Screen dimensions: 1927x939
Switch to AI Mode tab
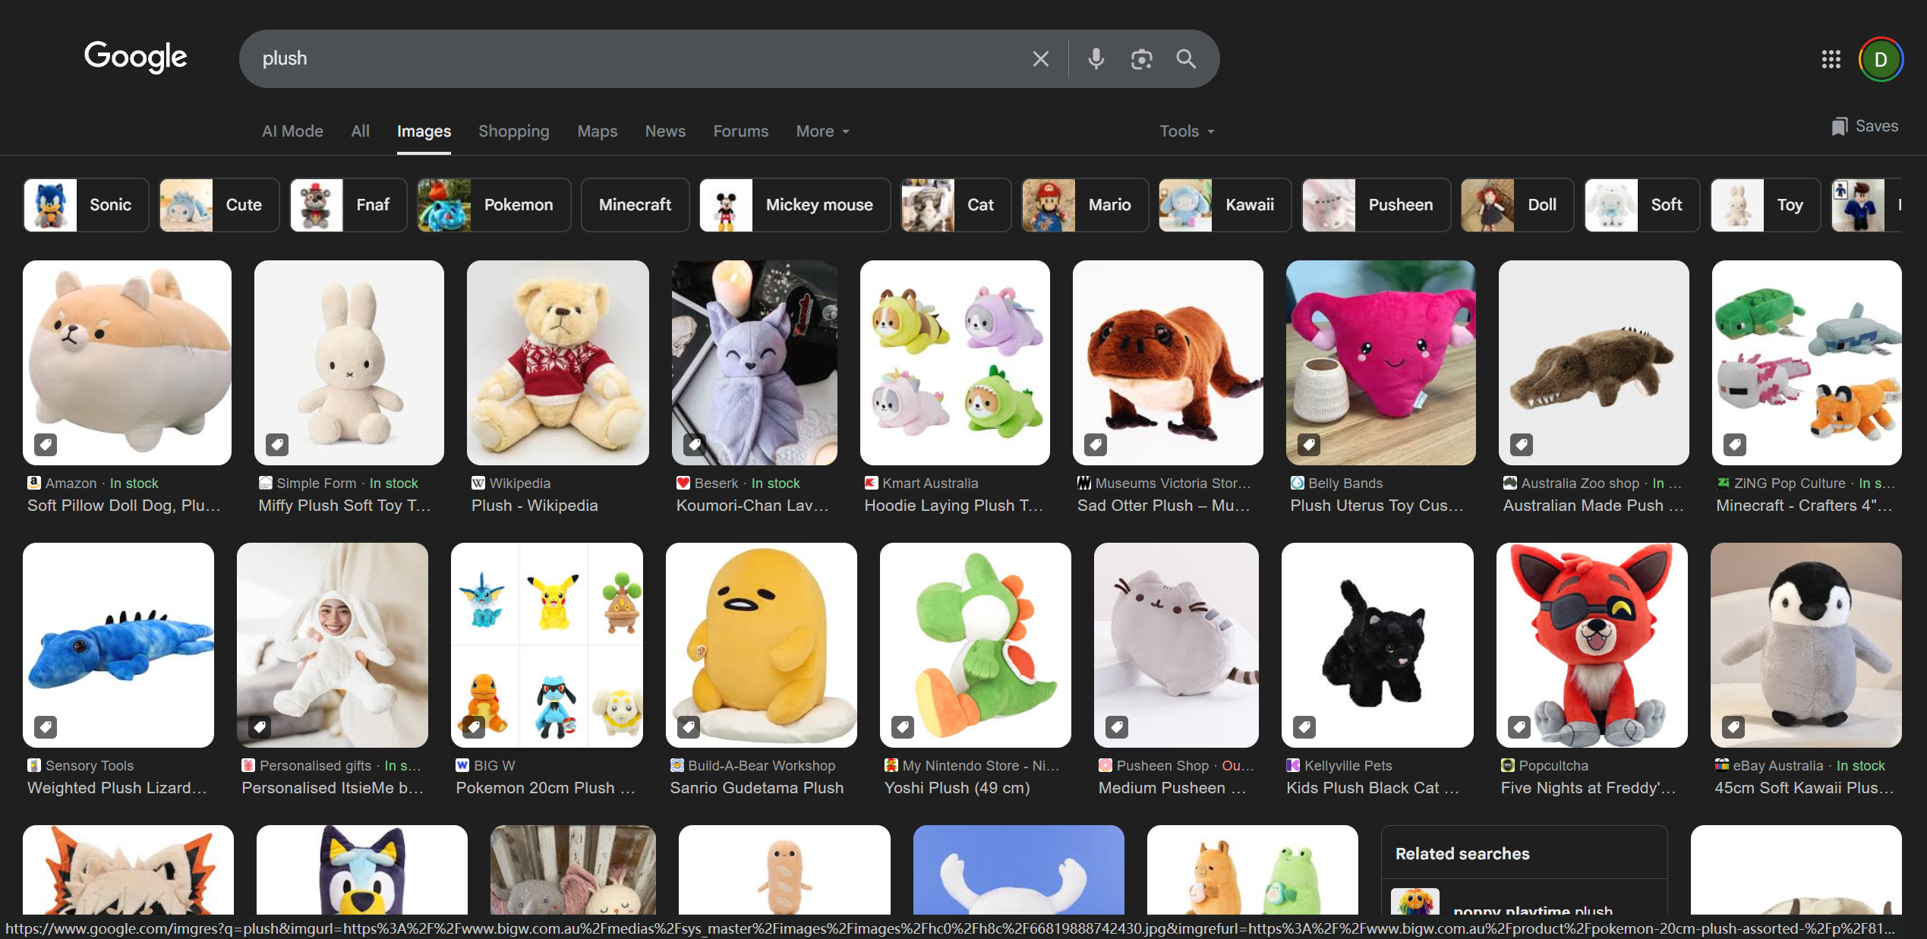(292, 131)
